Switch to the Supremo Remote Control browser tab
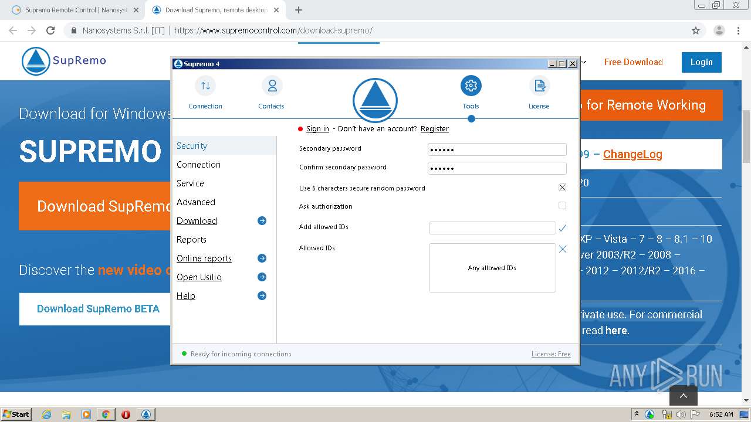This screenshot has height=422, width=751. (x=76, y=10)
